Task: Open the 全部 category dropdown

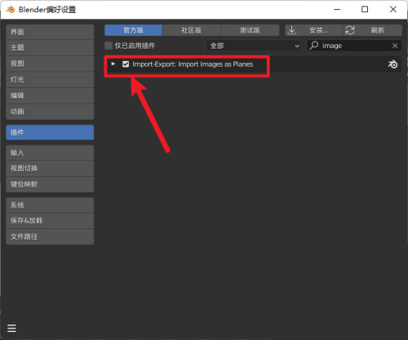Action: (x=254, y=46)
